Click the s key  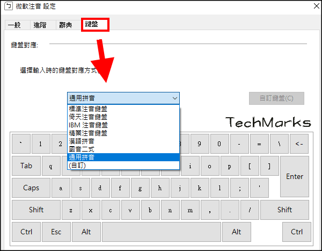80,188
